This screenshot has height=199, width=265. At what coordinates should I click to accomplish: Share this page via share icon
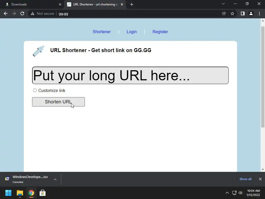pos(224,13)
